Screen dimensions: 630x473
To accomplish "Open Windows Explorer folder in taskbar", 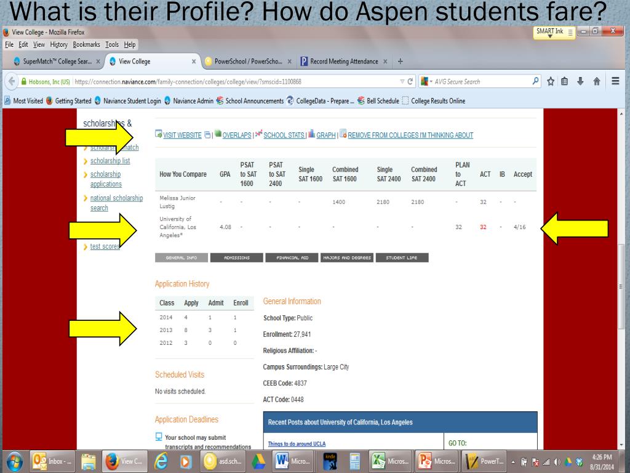I will pos(89,461).
